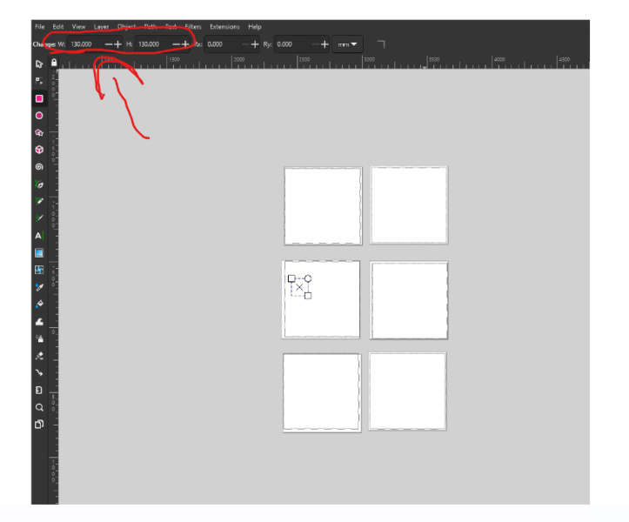Viewport: 629px width, 522px height.
Task: Select the Spray tool
Action: click(x=39, y=338)
